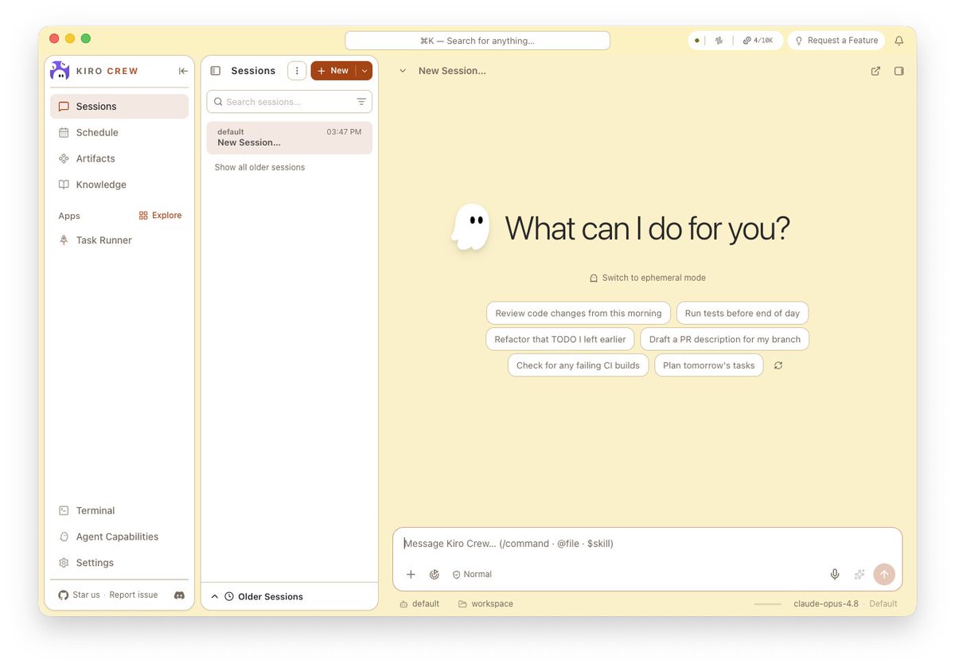This screenshot has height=667, width=955.
Task: Go to Artifacts in the sidebar
Action: pyautogui.click(x=119, y=158)
